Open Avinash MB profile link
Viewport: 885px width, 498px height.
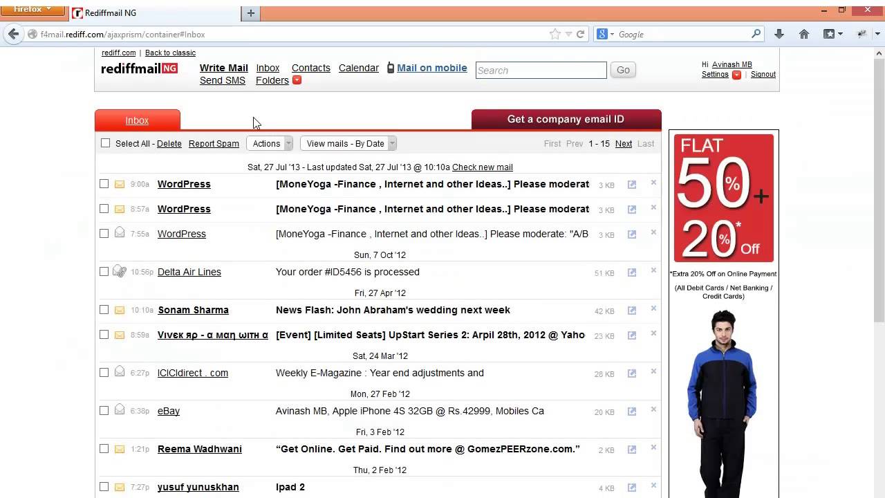click(732, 64)
